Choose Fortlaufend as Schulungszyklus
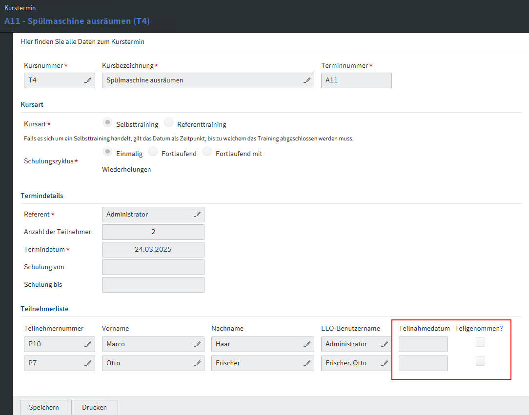This screenshot has height=415, width=529. point(153,152)
